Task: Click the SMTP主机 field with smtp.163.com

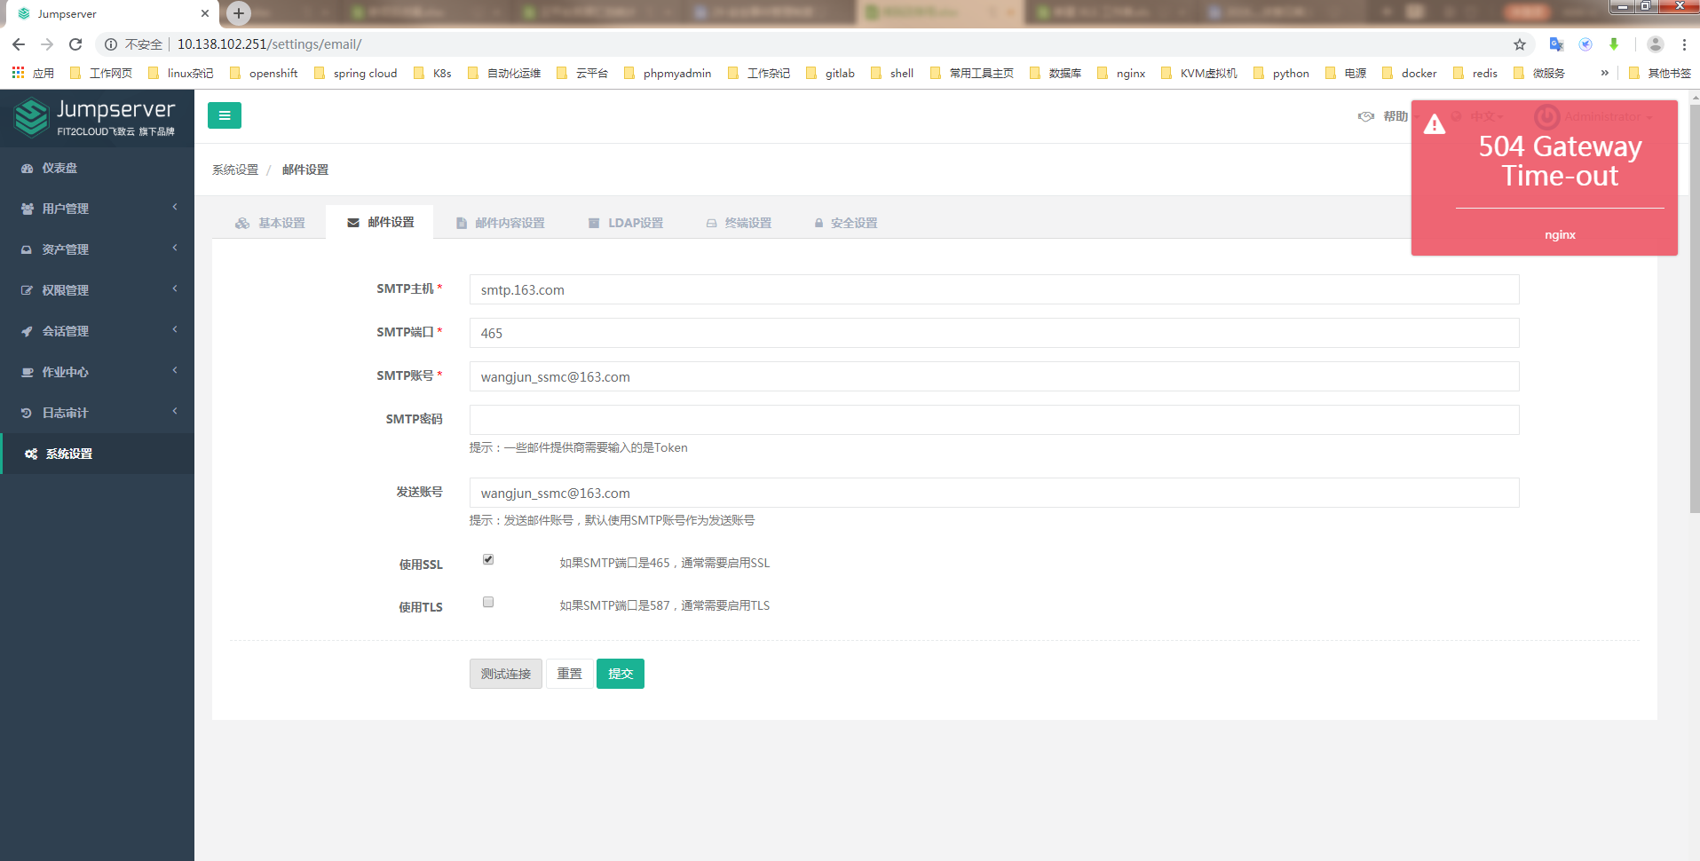Action: [x=994, y=289]
